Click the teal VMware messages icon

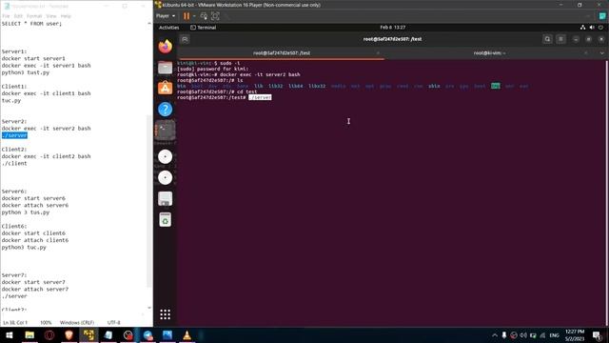(602, 16)
